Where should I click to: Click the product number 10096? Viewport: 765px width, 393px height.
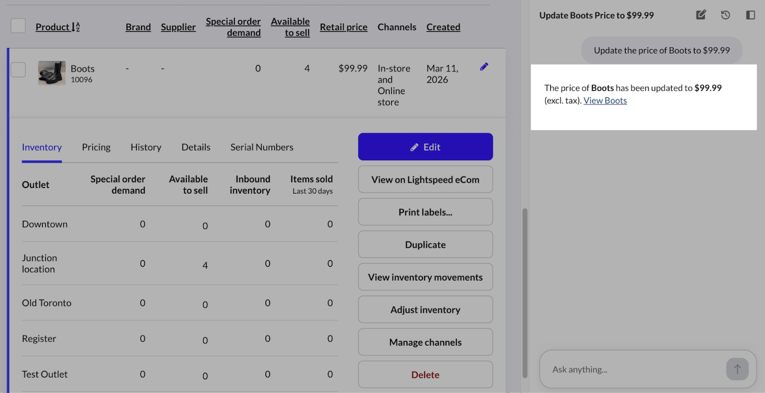point(81,80)
